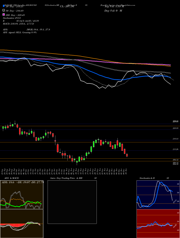Open the blue Stochastics mini chart

[158, 195]
